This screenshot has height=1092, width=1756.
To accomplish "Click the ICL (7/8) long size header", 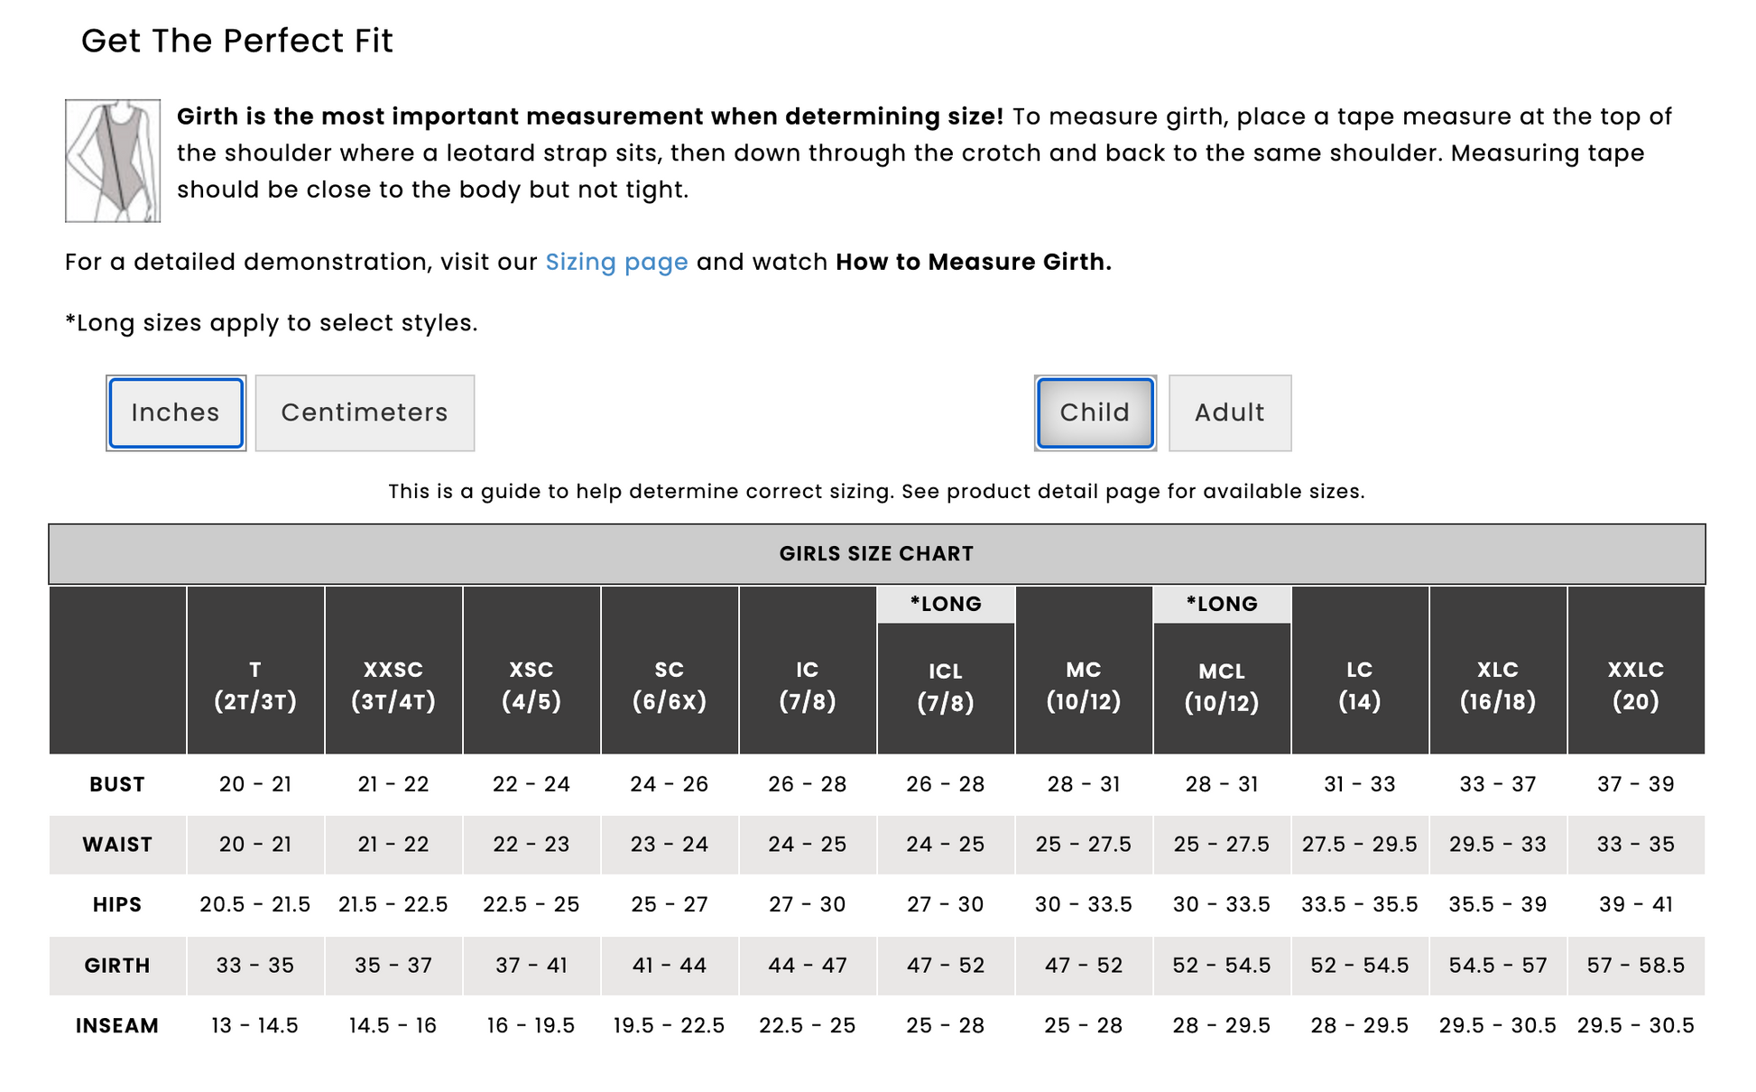I will pos(946,688).
